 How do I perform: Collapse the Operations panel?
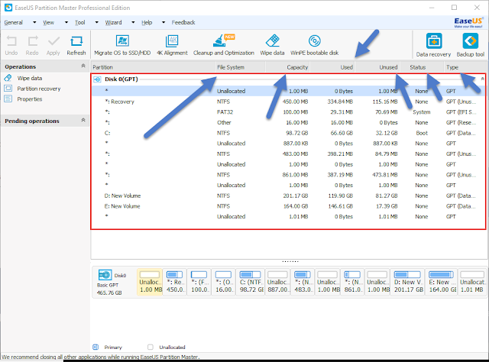83,66
